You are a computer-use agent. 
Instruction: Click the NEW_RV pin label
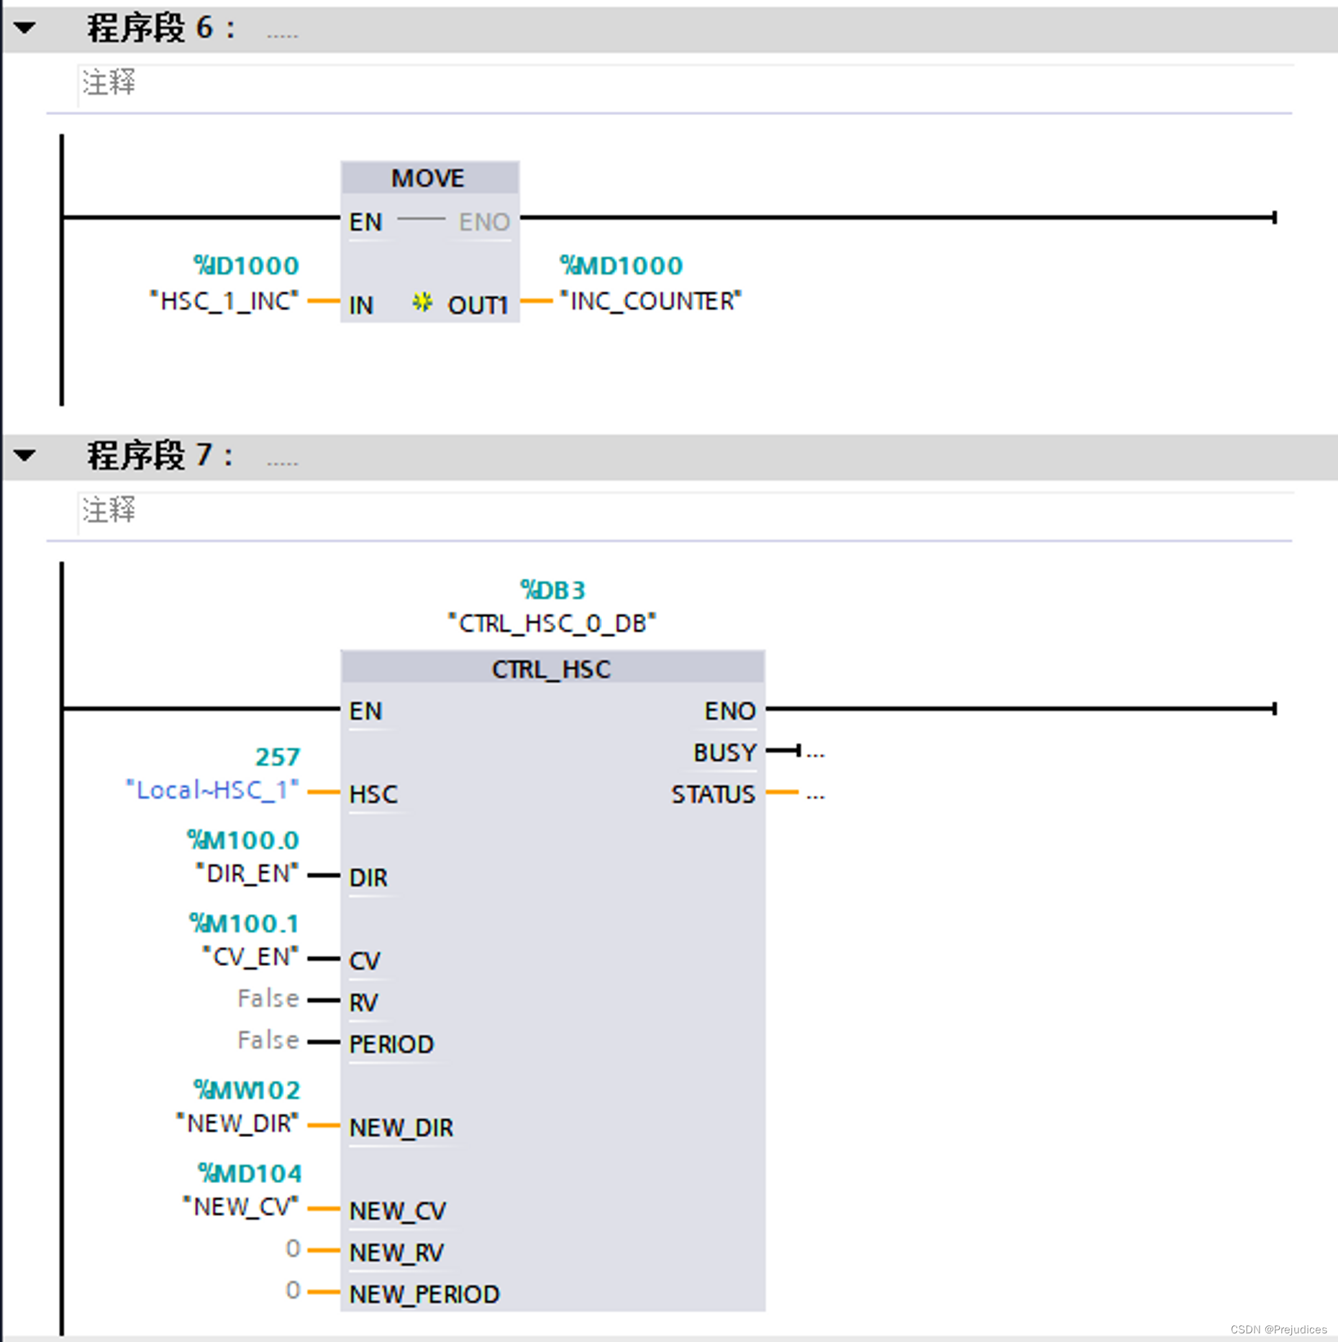click(396, 1254)
